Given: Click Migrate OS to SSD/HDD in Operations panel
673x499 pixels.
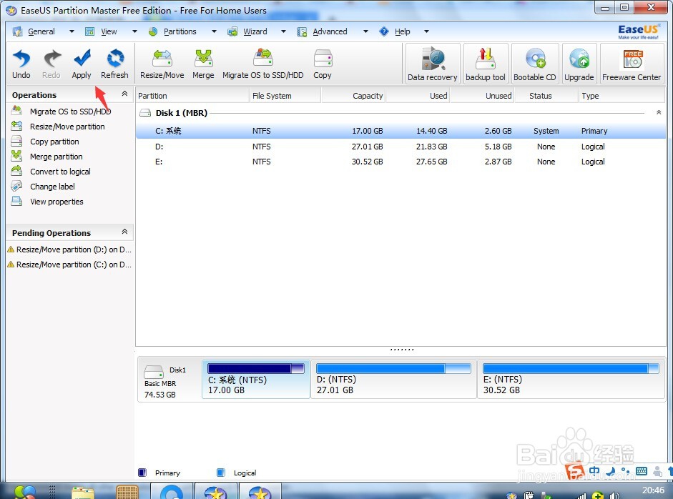Looking at the screenshot, I should (x=70, y=112).
